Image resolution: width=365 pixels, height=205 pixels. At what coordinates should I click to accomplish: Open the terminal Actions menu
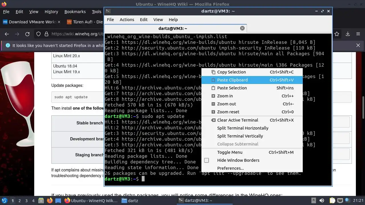[x=127, y=20]
